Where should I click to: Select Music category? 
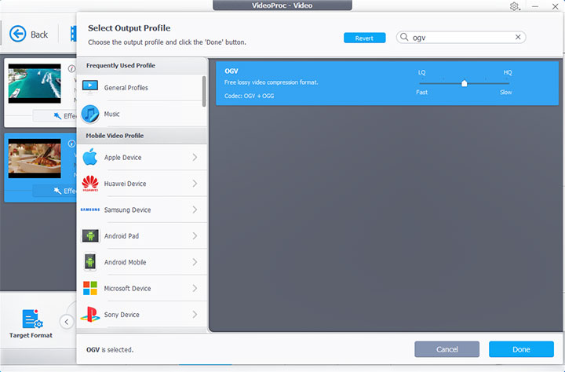point(142,114)
